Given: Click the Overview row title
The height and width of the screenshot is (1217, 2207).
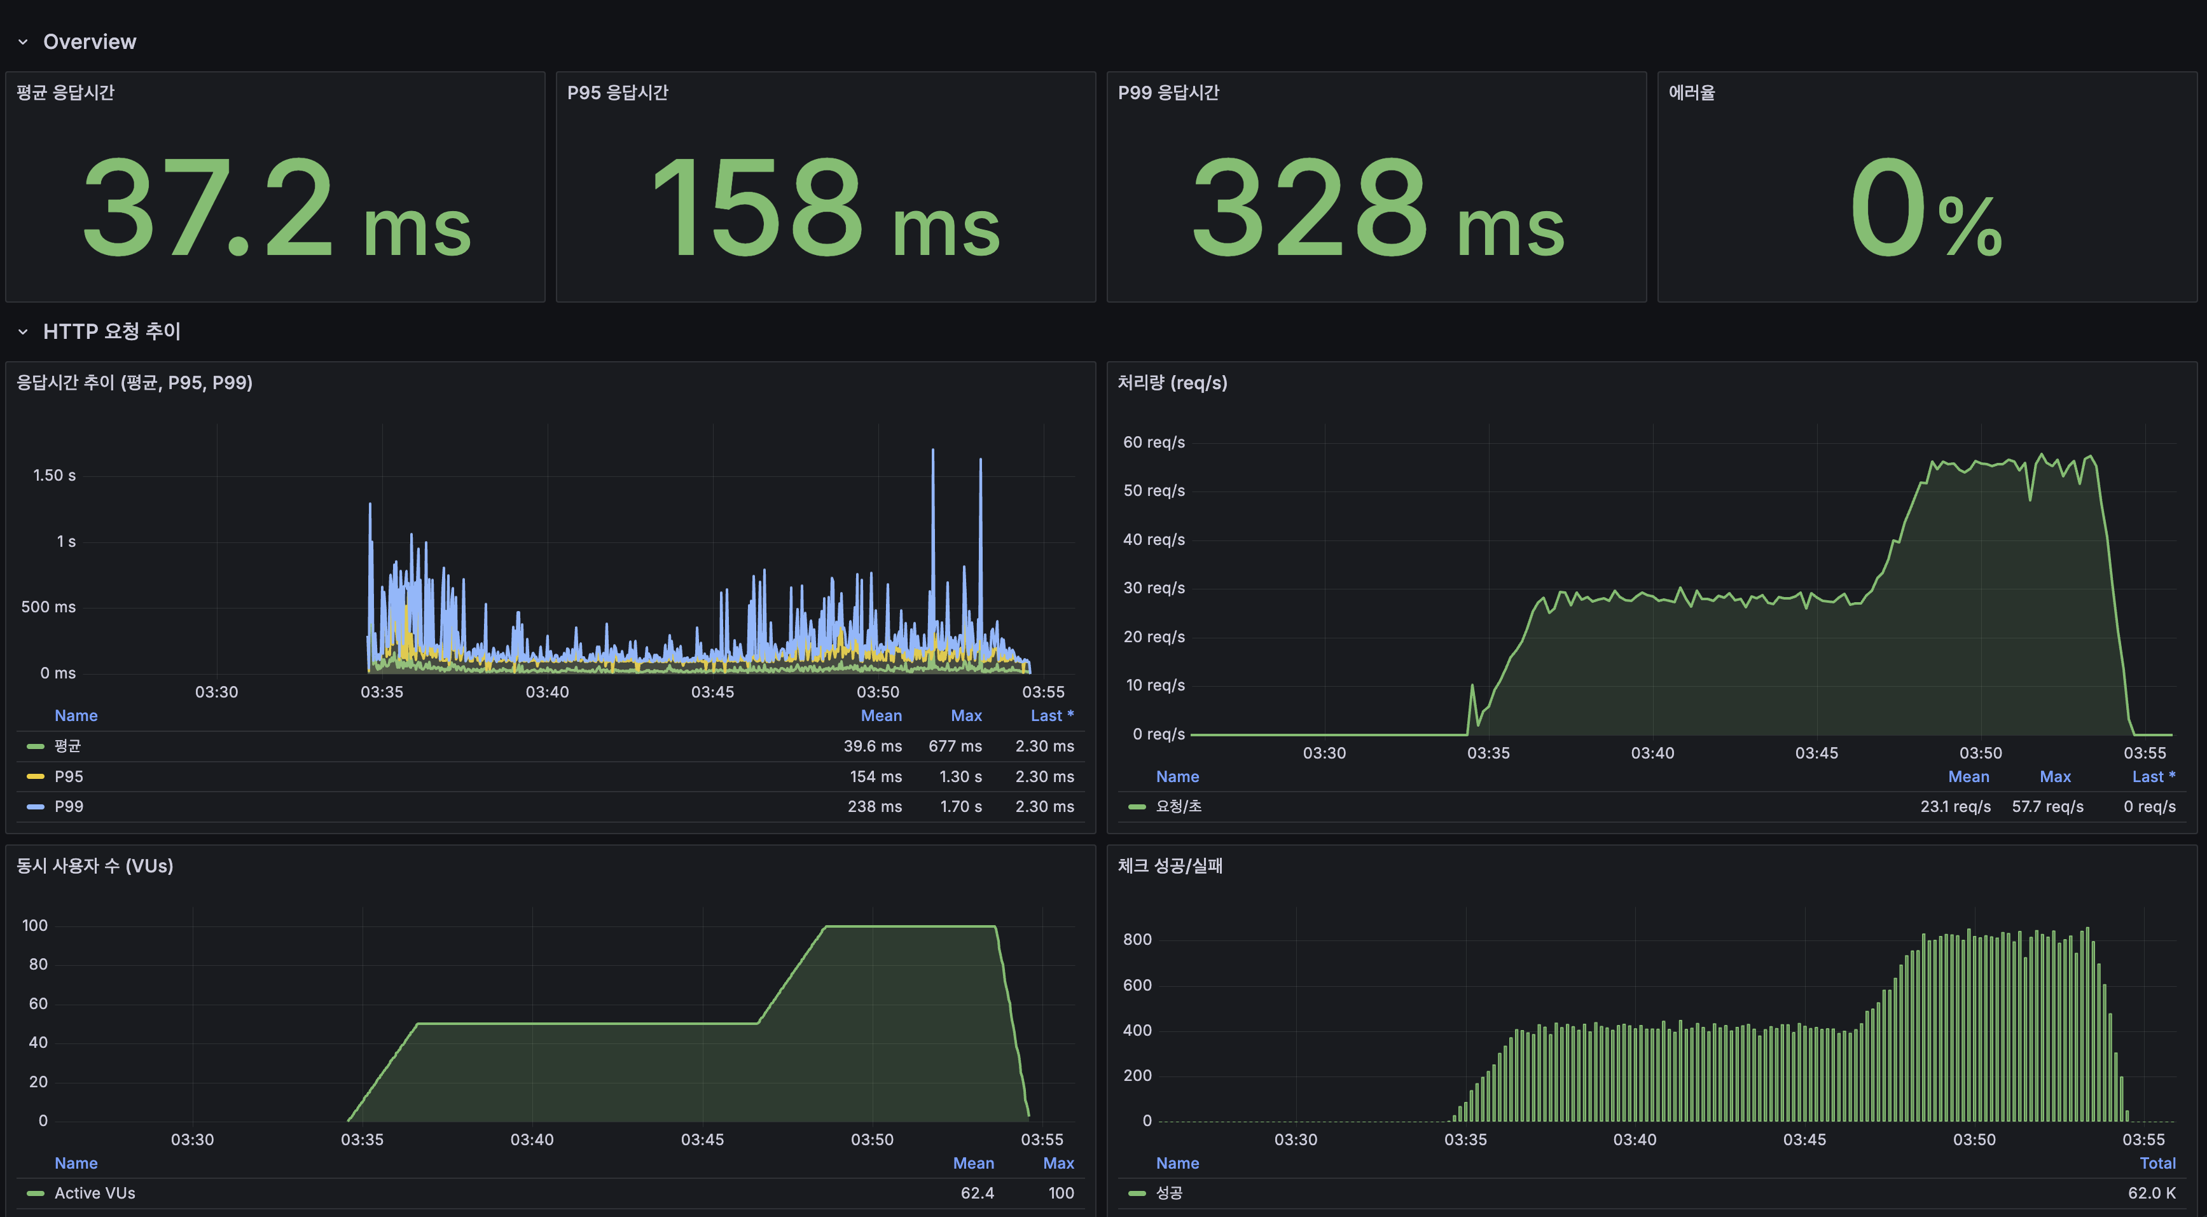Looking at the screenshot, I should [89, 42].
